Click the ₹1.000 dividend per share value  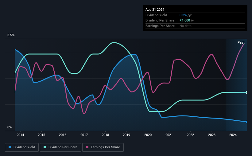click(185, 21)
